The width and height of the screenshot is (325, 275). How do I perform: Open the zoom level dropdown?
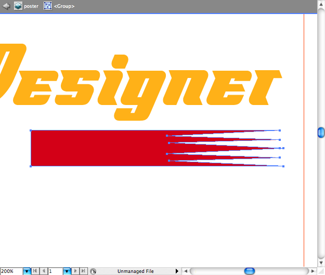27,271
